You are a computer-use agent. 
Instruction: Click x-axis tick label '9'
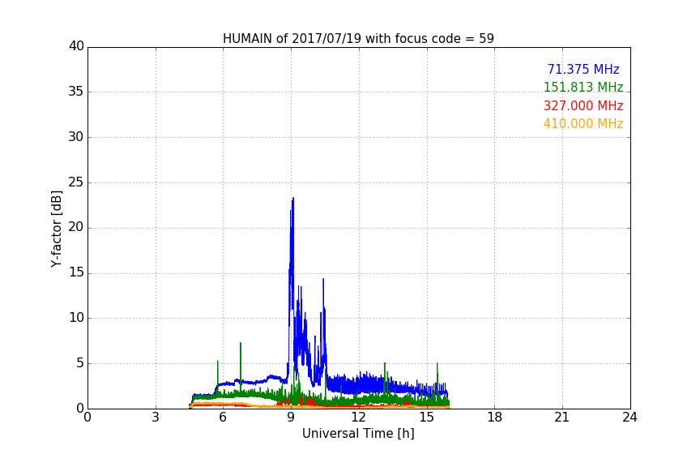[291, 418]
